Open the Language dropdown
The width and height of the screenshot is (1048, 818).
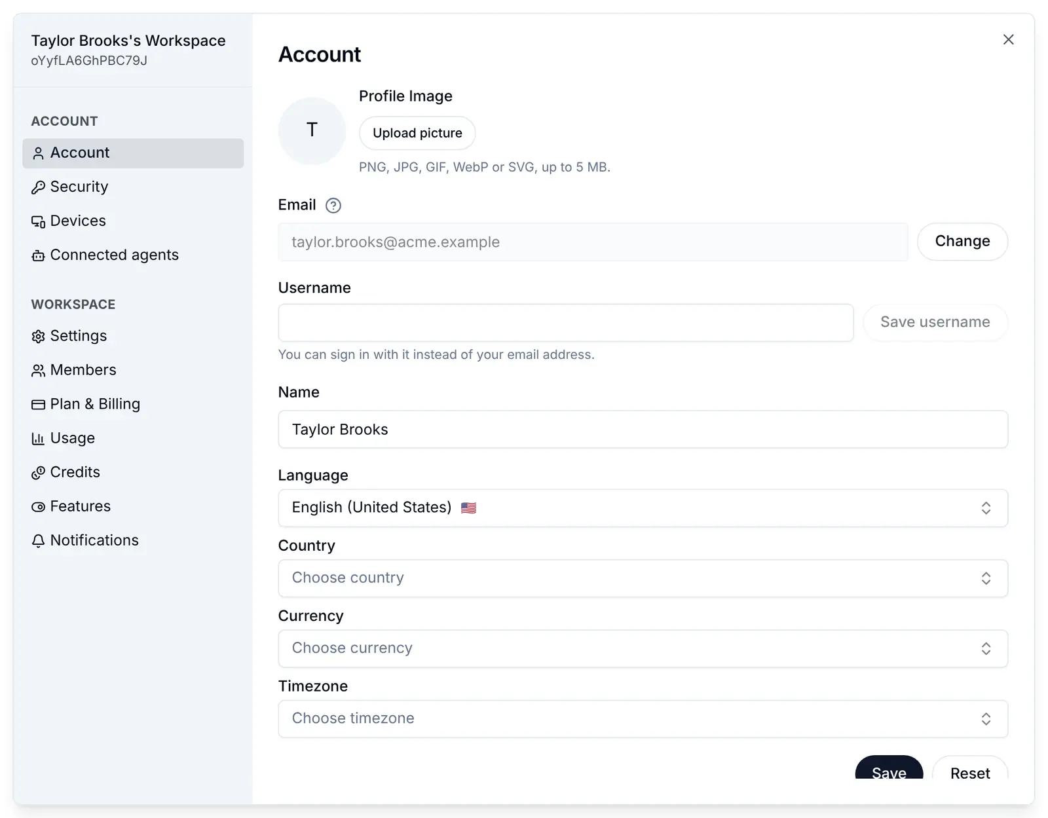coord(643,508)
